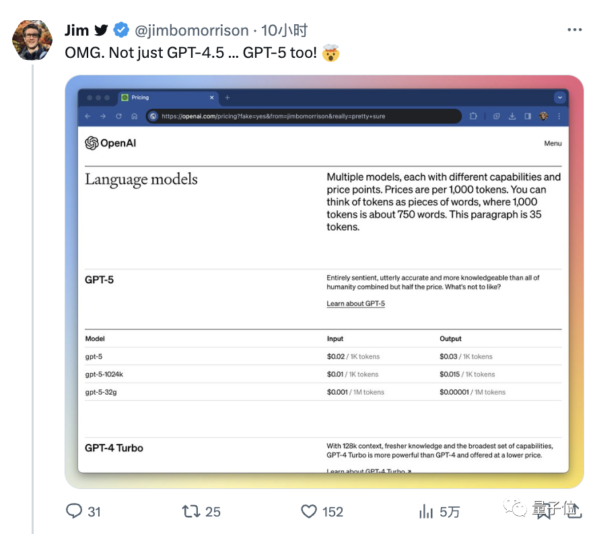Select the Pricing browser tab
This screenshot has width=595, height=534.
pos(168,98)
